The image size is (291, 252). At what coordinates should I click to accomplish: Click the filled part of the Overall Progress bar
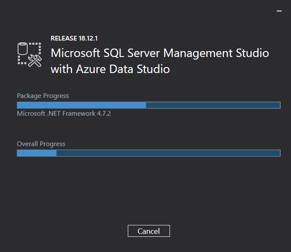pos(37,153)
